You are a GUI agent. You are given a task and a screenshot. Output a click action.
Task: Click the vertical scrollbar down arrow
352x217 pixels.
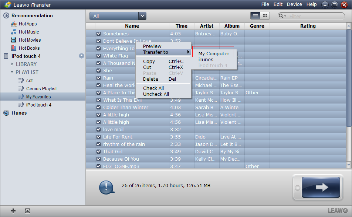(x=349, y=165)
